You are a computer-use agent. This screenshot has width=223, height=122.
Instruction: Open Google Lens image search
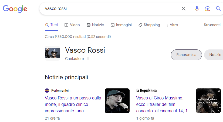pyautogui.click(x=207, y=9)
